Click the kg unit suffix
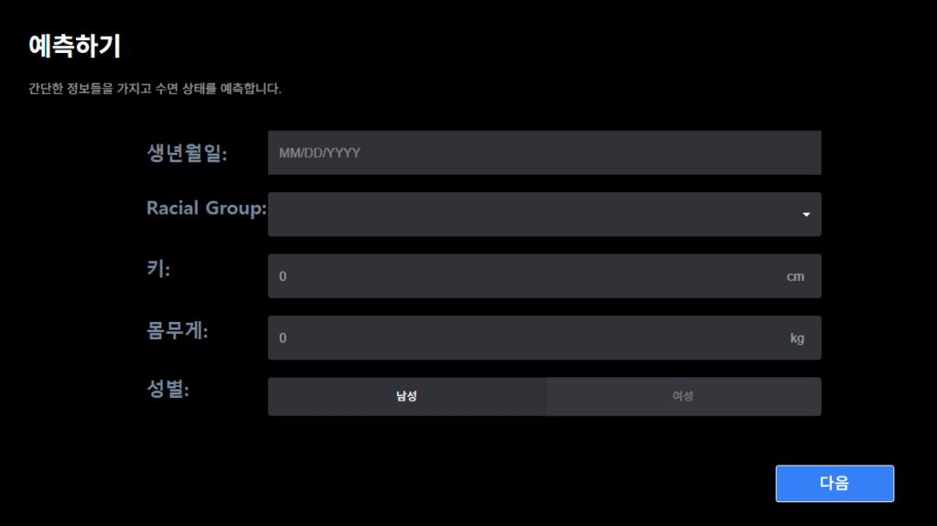 [797, 338]
